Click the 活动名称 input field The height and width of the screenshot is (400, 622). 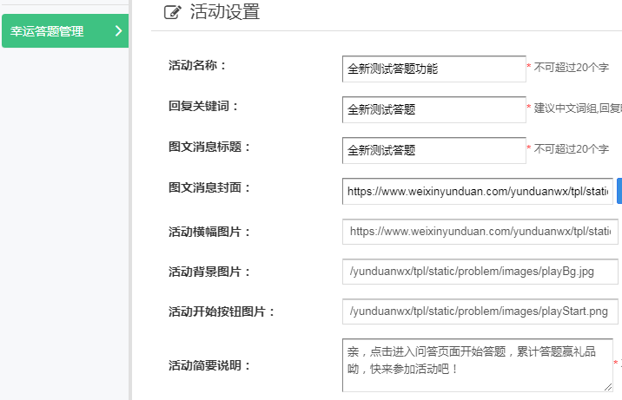(x=433, y=69)
